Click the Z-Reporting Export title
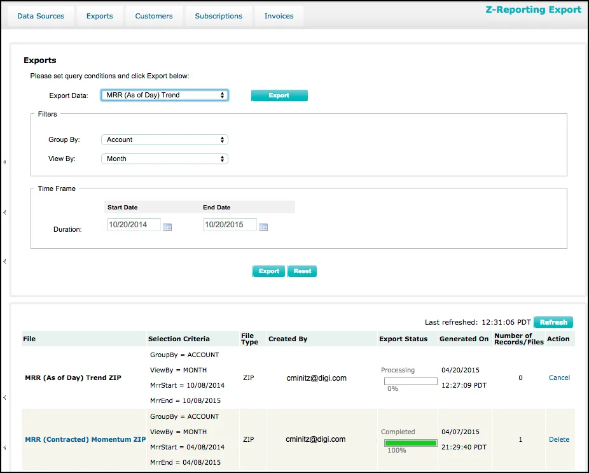The image size is (589, 473). (x=533, y=10)
